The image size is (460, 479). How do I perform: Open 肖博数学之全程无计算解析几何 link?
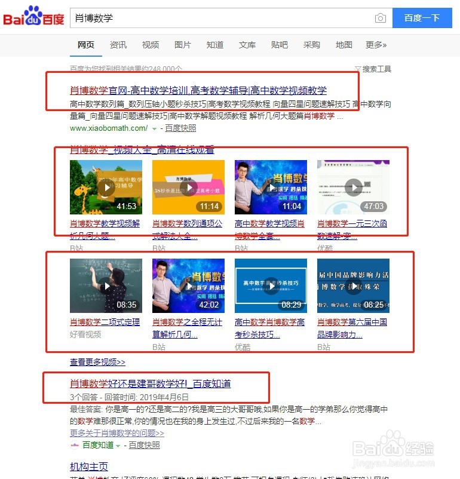[x=188, y=328]
